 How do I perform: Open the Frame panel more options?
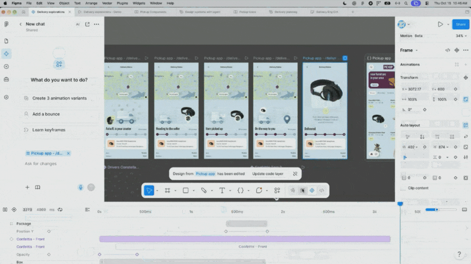tap(466, 50)
